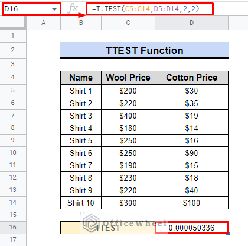Click the 'Cotton Price' header cell
This screenshot has width=248, height=246.
(x=192, y=78)
